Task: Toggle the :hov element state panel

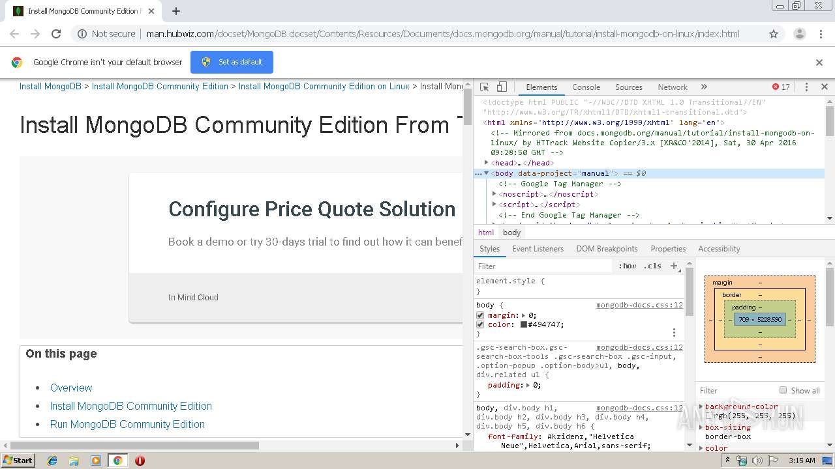Action: click(x=627, y=266)
